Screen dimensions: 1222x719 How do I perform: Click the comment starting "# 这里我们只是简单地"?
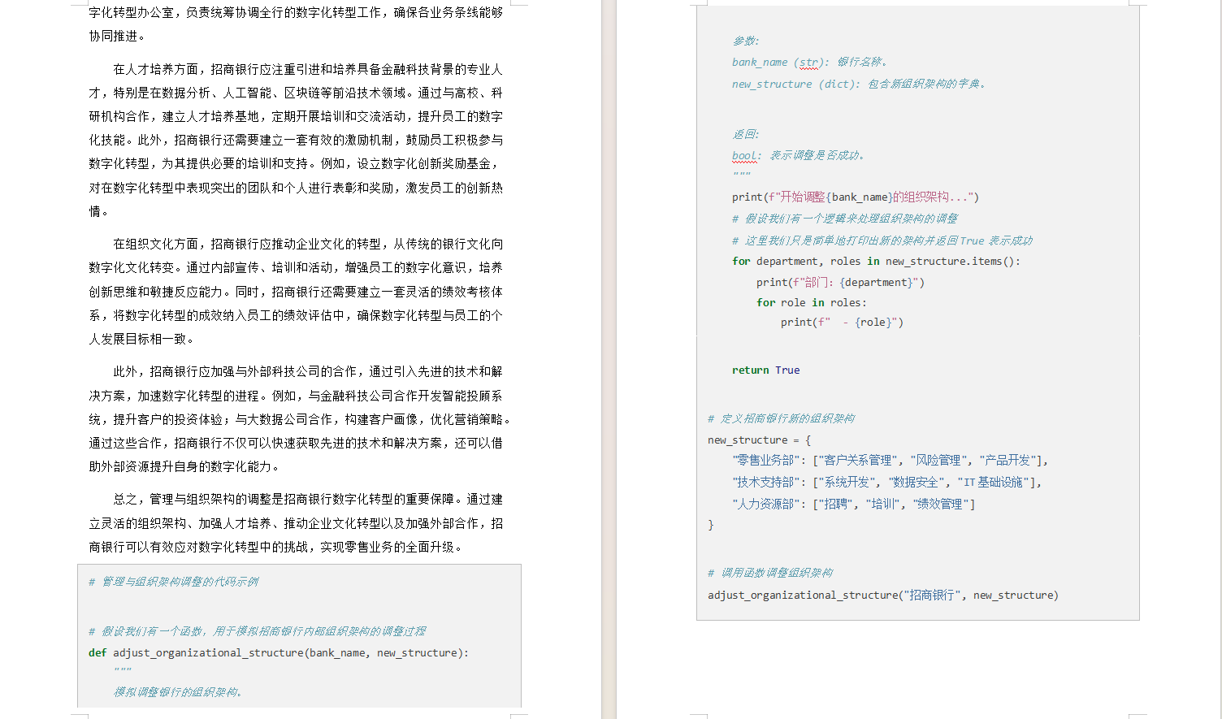click(x=882, y=240)
